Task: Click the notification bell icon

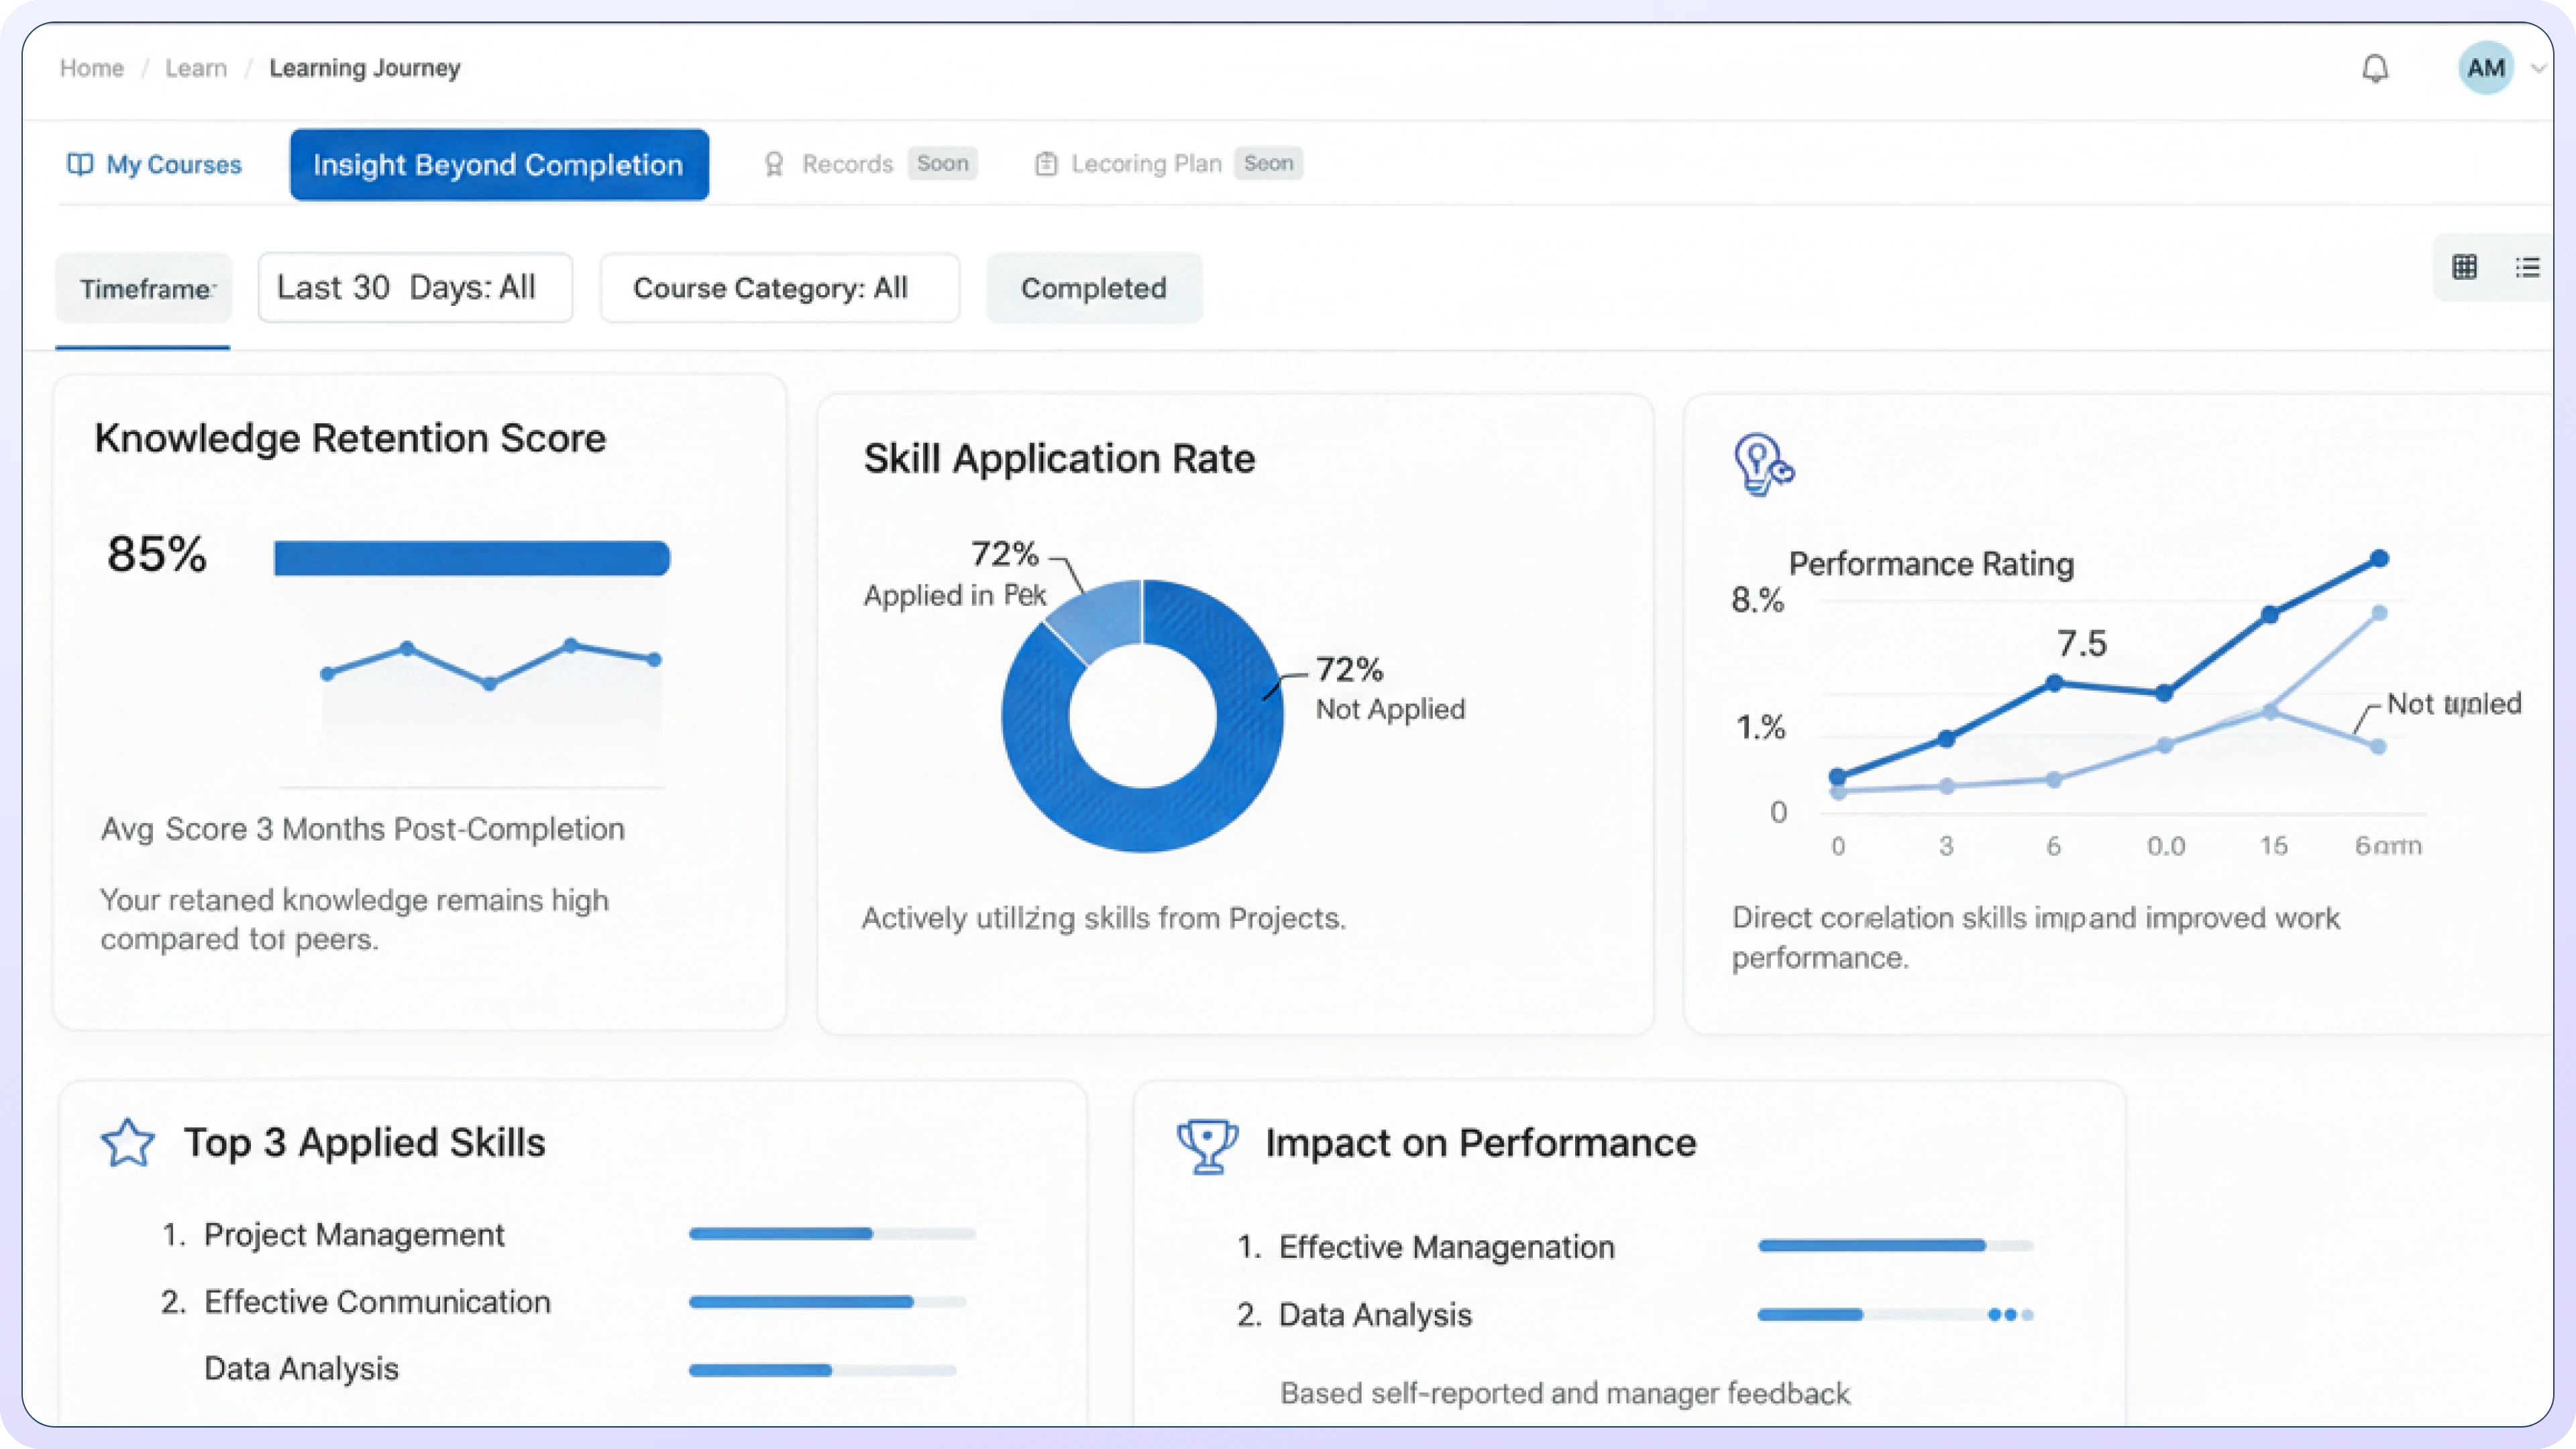Action: click(x=2375, y=69)
